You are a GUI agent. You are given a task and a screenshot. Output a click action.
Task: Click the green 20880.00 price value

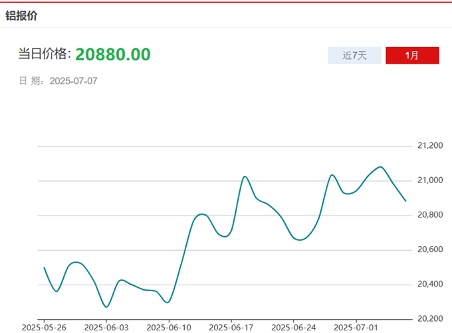[113, 54]
